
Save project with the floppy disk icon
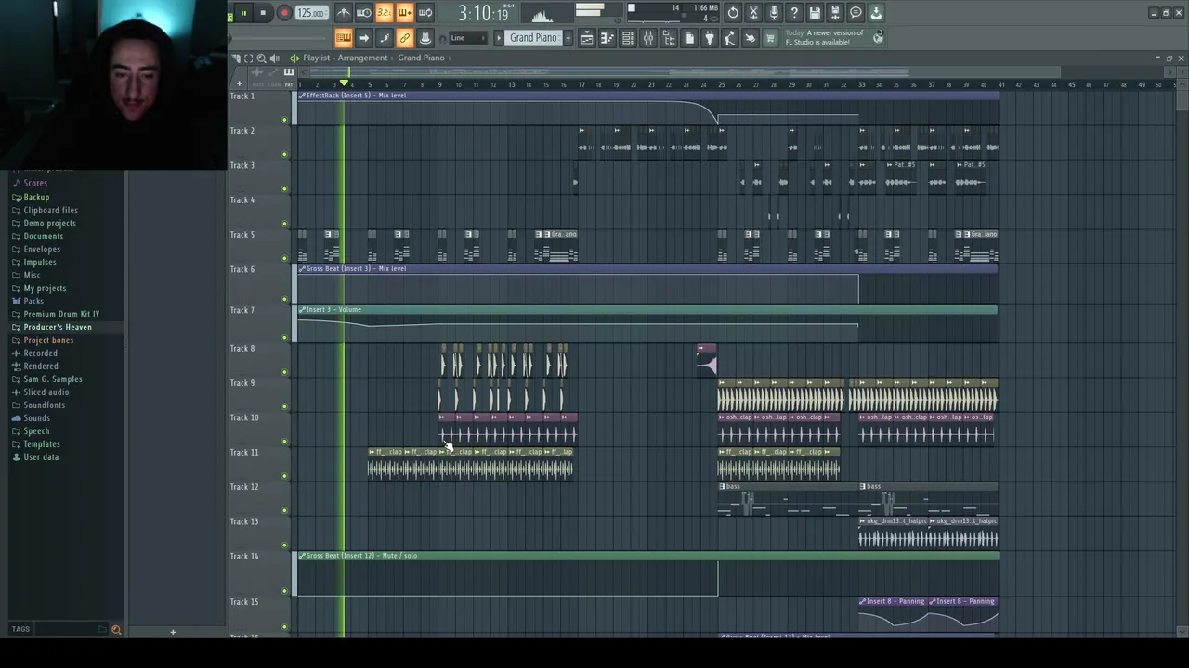[815, 13]
